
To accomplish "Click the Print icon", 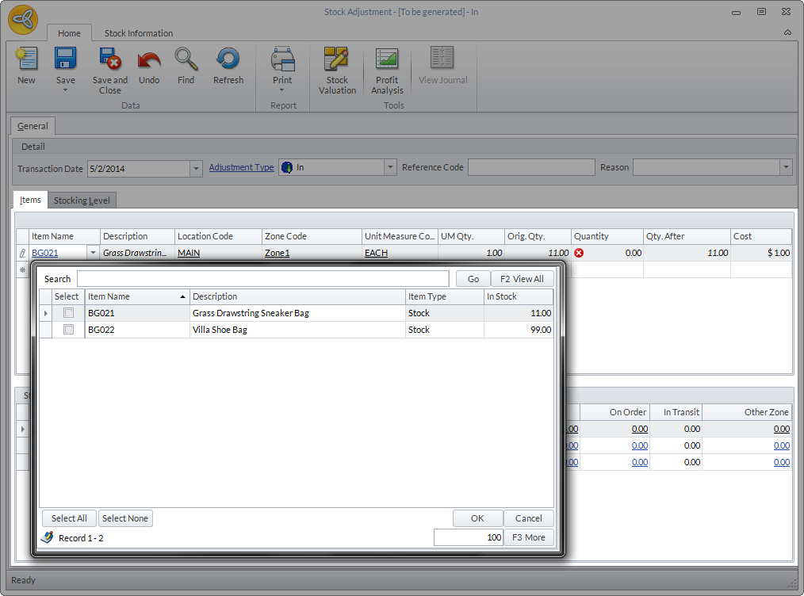I will [x=282, y=60].
